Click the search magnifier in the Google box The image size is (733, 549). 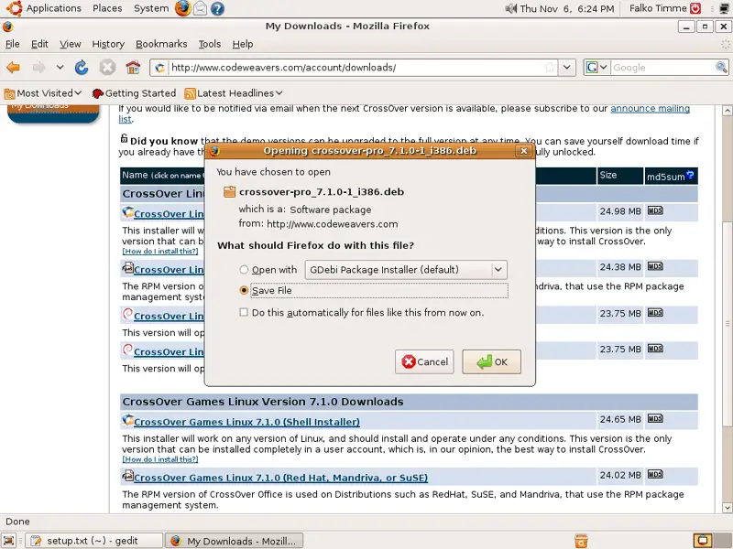(x=721, y=67)
